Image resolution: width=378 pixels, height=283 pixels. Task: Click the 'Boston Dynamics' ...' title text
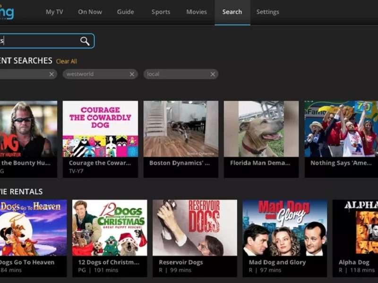point(180,163)
